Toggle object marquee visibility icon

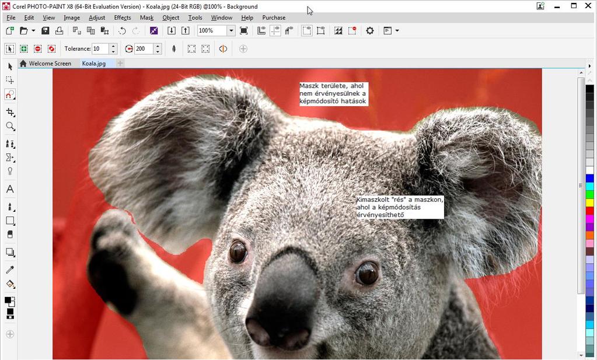[320, 30]
